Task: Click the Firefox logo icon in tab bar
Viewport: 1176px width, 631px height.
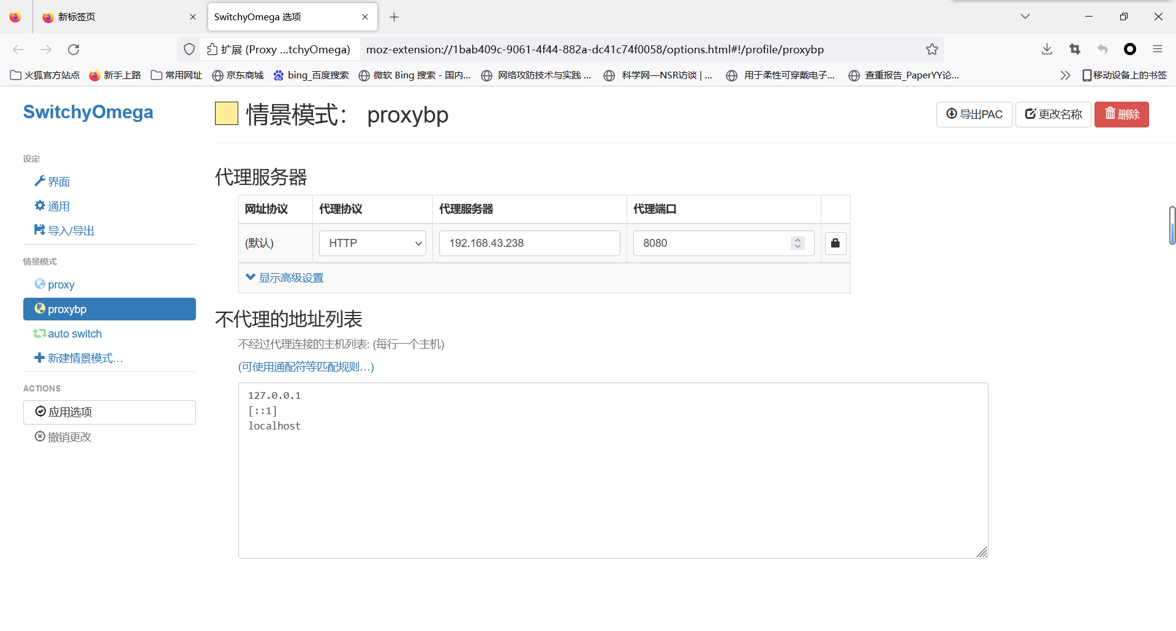Action: pyautogui.click(x=15, y=17)
